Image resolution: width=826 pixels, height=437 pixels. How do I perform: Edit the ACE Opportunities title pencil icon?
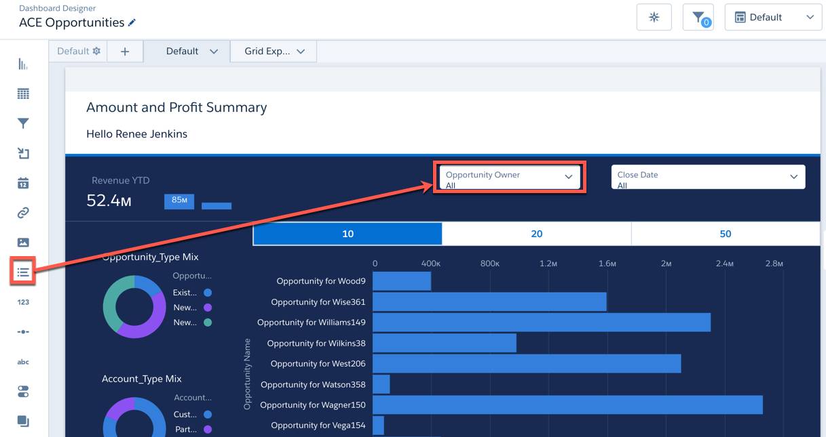132,22
